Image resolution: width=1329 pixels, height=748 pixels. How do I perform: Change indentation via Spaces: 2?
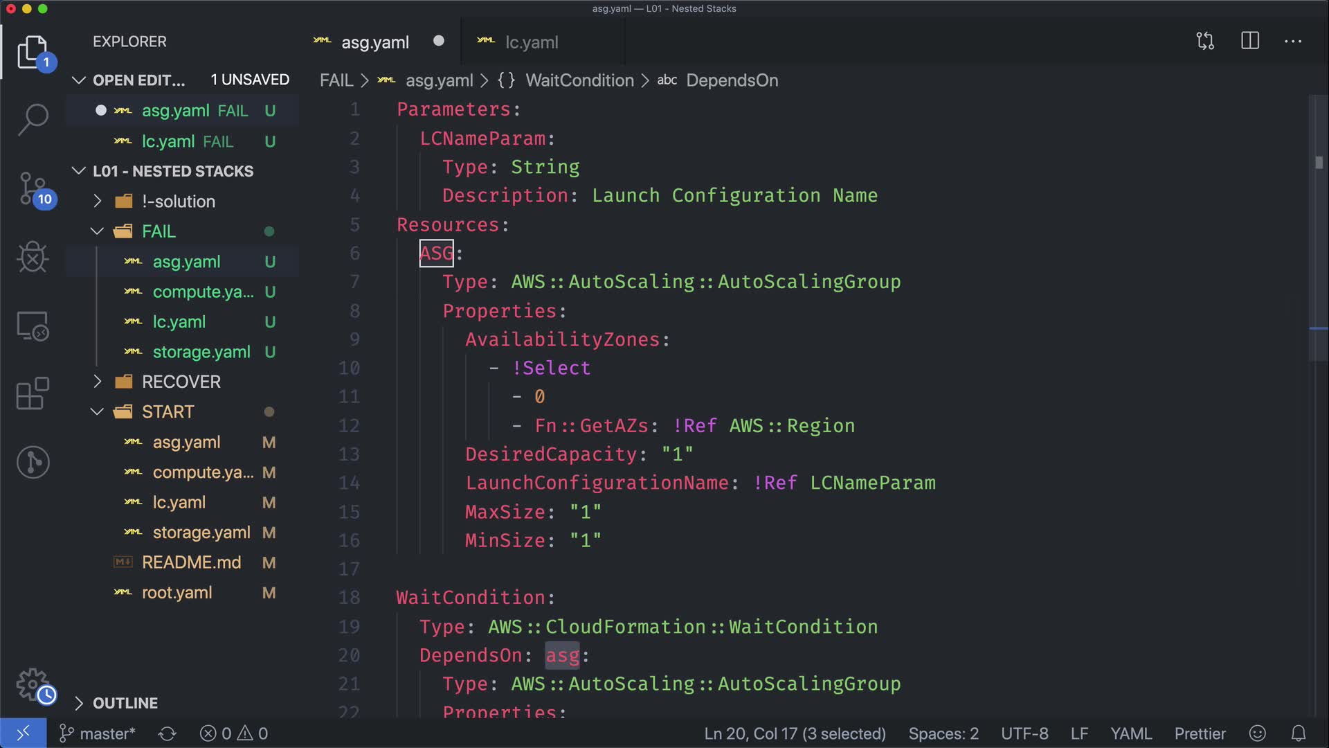pyautogui.click(x=943, y=733)
